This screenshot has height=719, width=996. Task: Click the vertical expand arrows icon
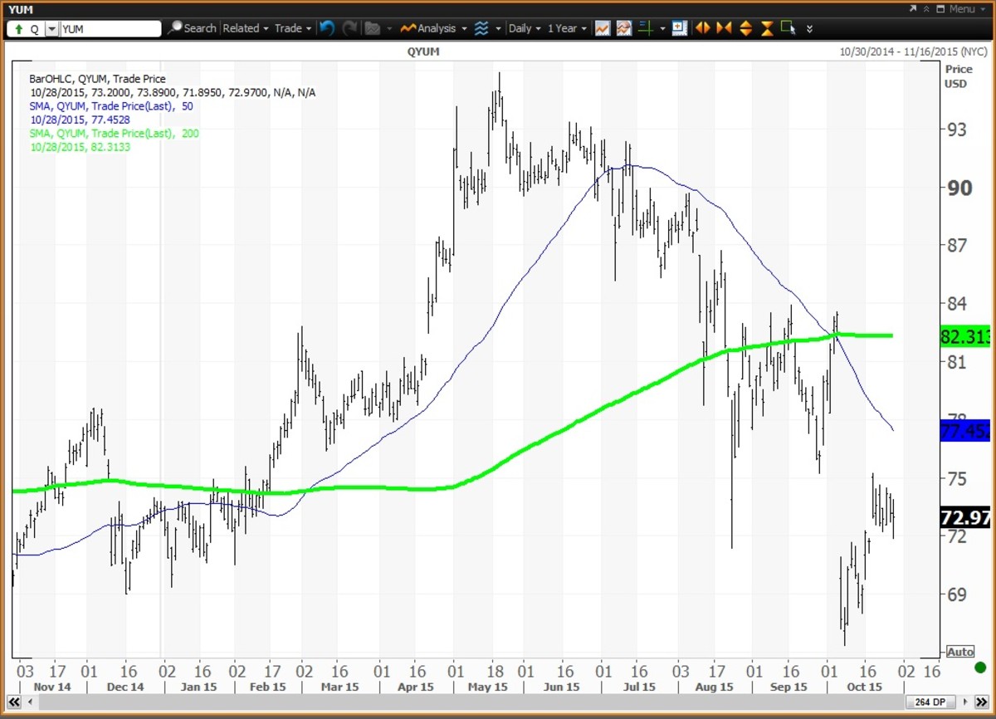coord(745,28)
